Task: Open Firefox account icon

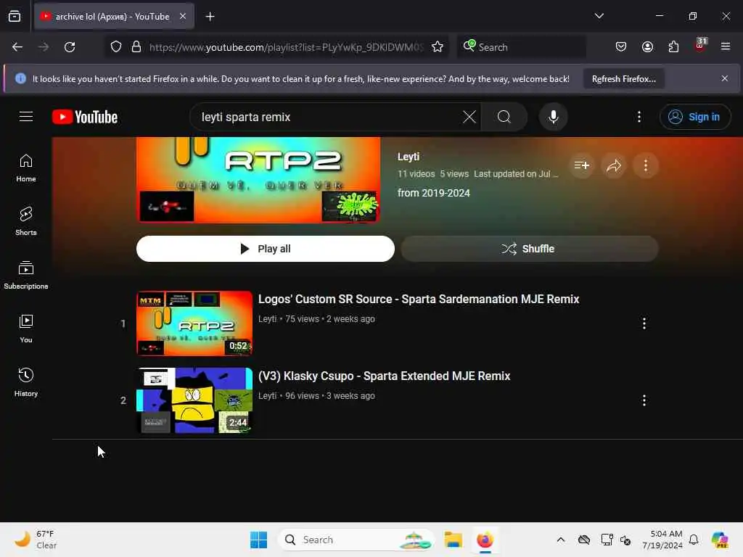Action: click(x=648, y=47)
